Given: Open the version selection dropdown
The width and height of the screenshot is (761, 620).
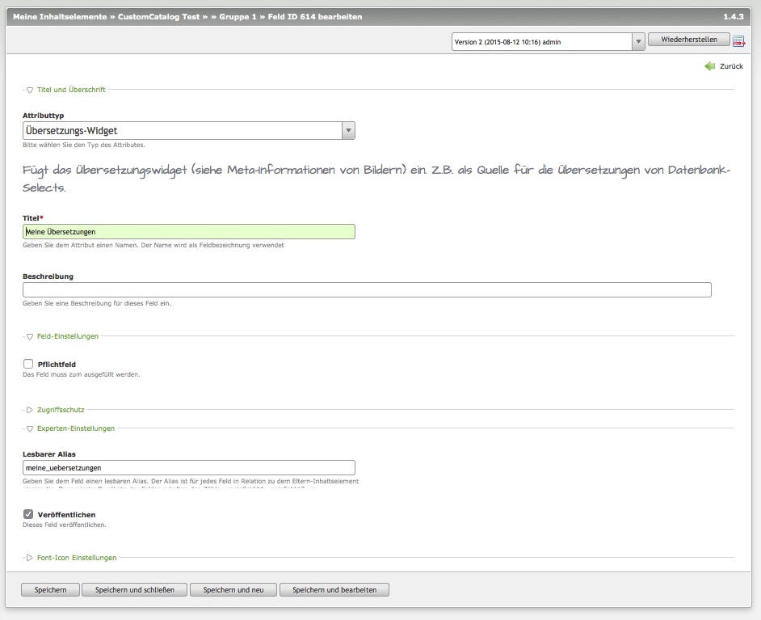Looking at the screenshot, I should (637, 41).
